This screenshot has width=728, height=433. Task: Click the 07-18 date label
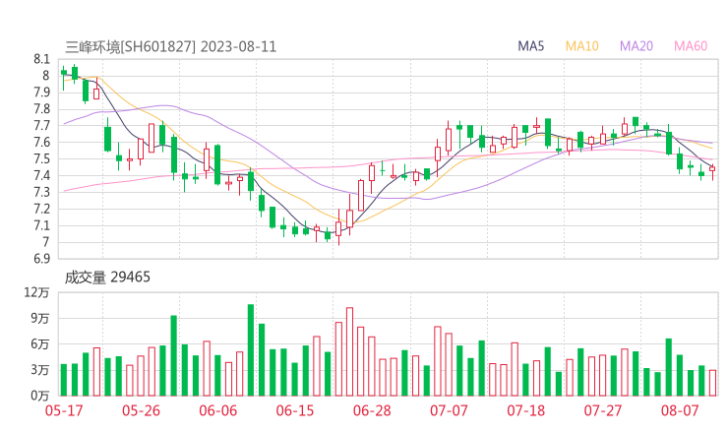[525, 410]
